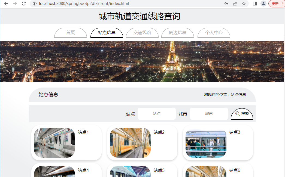Select the 站点信息 navigation tab
Viewport: 285px width, 177px height.
click(107, 33)
